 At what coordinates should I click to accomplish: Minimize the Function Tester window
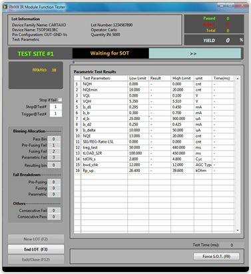tap(222, 5)
